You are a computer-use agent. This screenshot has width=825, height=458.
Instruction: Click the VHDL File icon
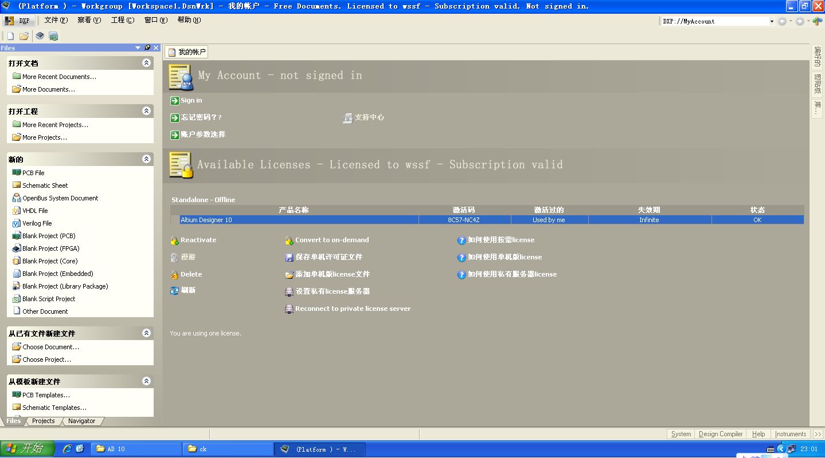pos(17,211)
